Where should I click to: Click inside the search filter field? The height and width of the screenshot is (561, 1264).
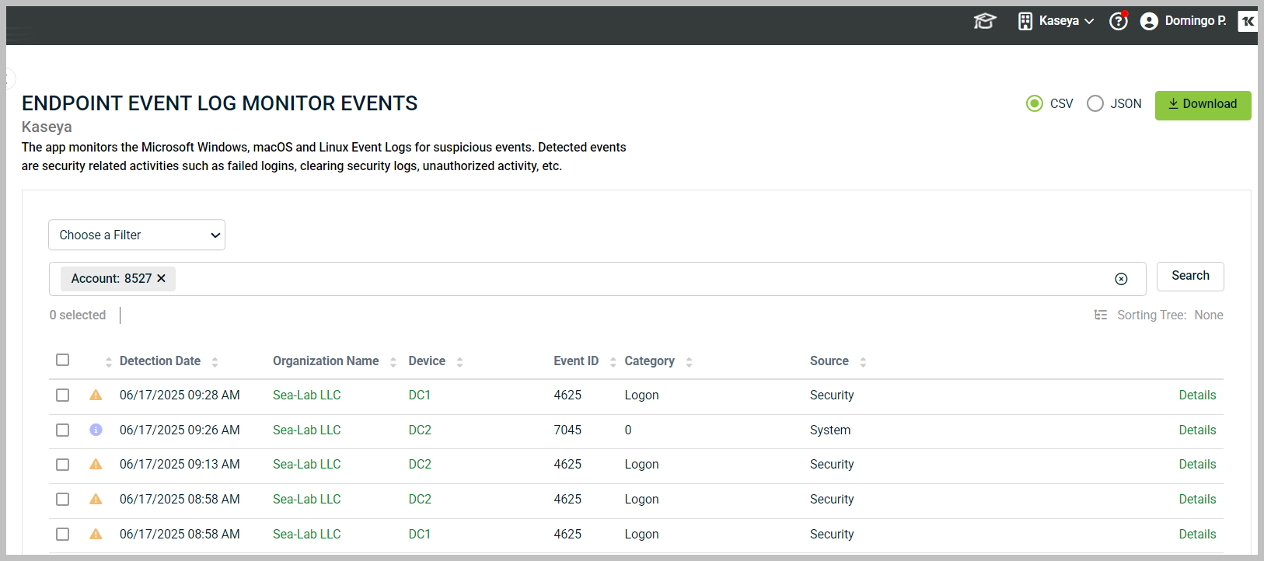click(x=597, y=279)
